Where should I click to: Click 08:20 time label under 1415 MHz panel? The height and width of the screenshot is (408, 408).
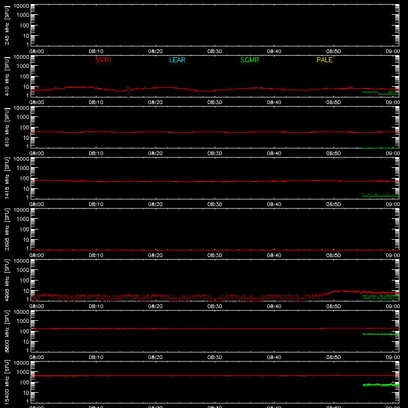156,205
